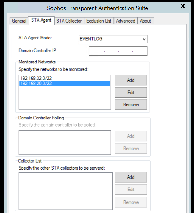The image size is (194, 213).
Task: Click the Domain Controller IP field
Action: pyautogui.click(x=118, y=51)
